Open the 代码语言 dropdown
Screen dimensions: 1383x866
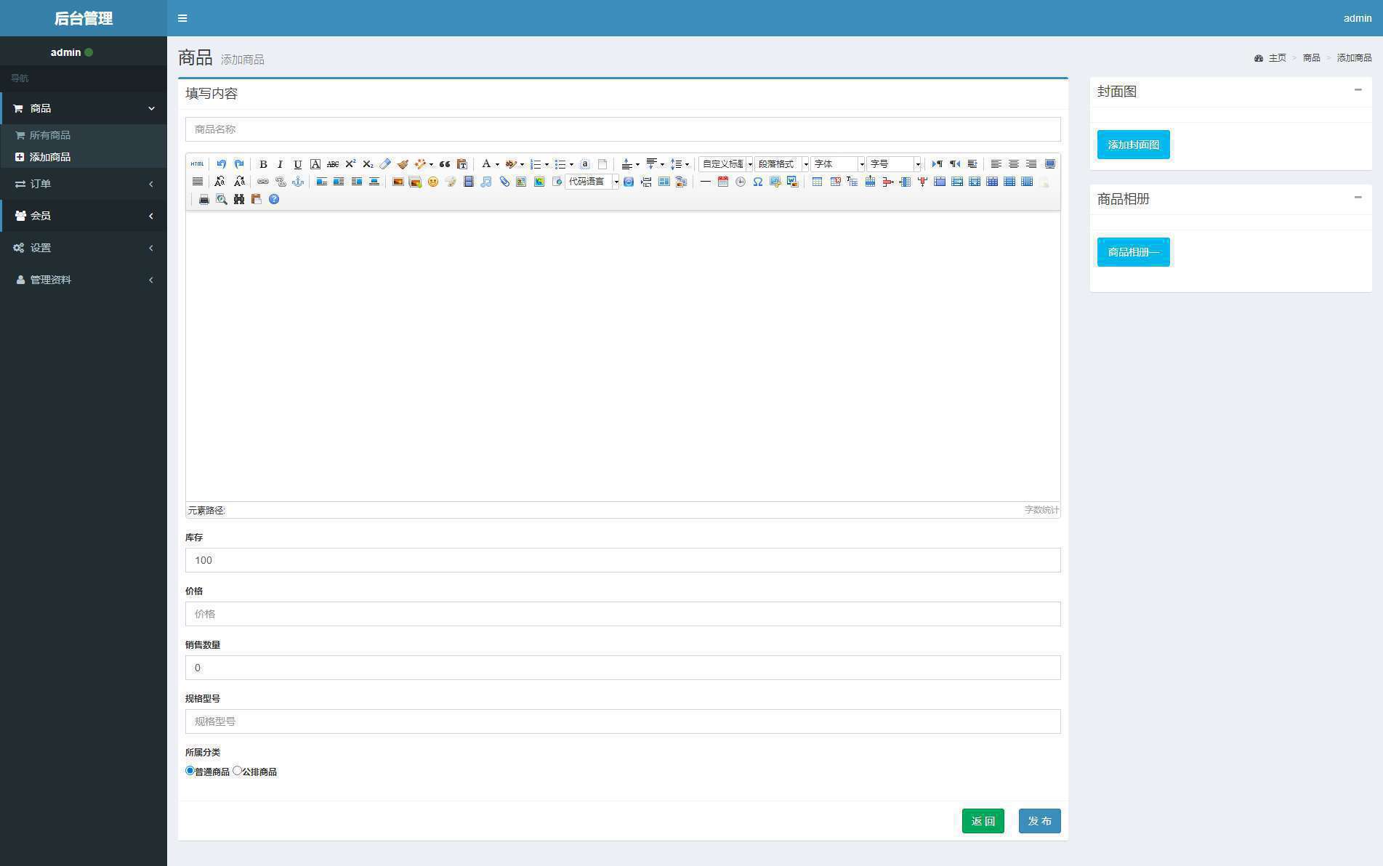[x=592, y=182]
